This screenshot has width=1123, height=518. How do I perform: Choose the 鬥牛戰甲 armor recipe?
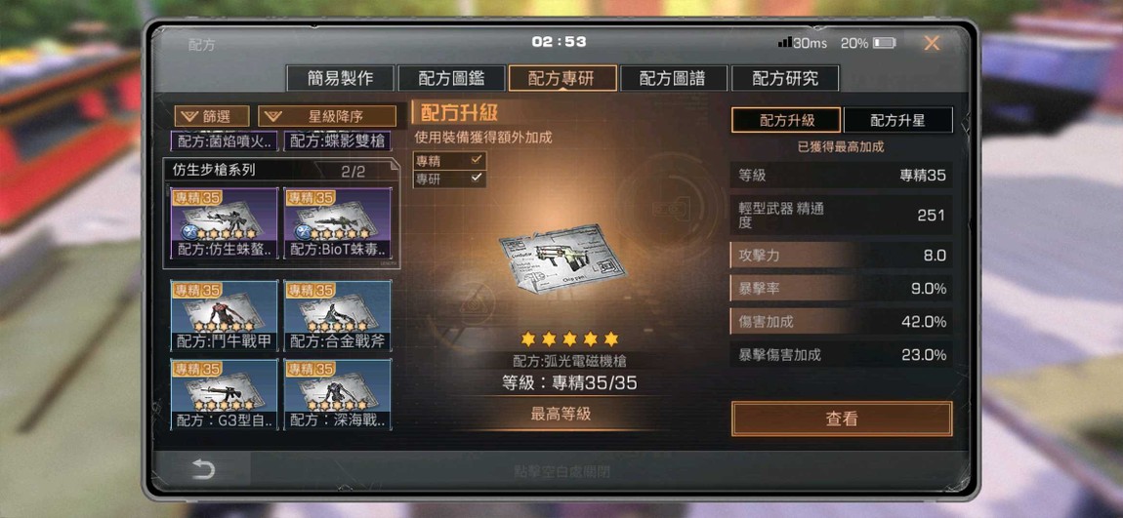pyautogui.click(x=225, y=315)
